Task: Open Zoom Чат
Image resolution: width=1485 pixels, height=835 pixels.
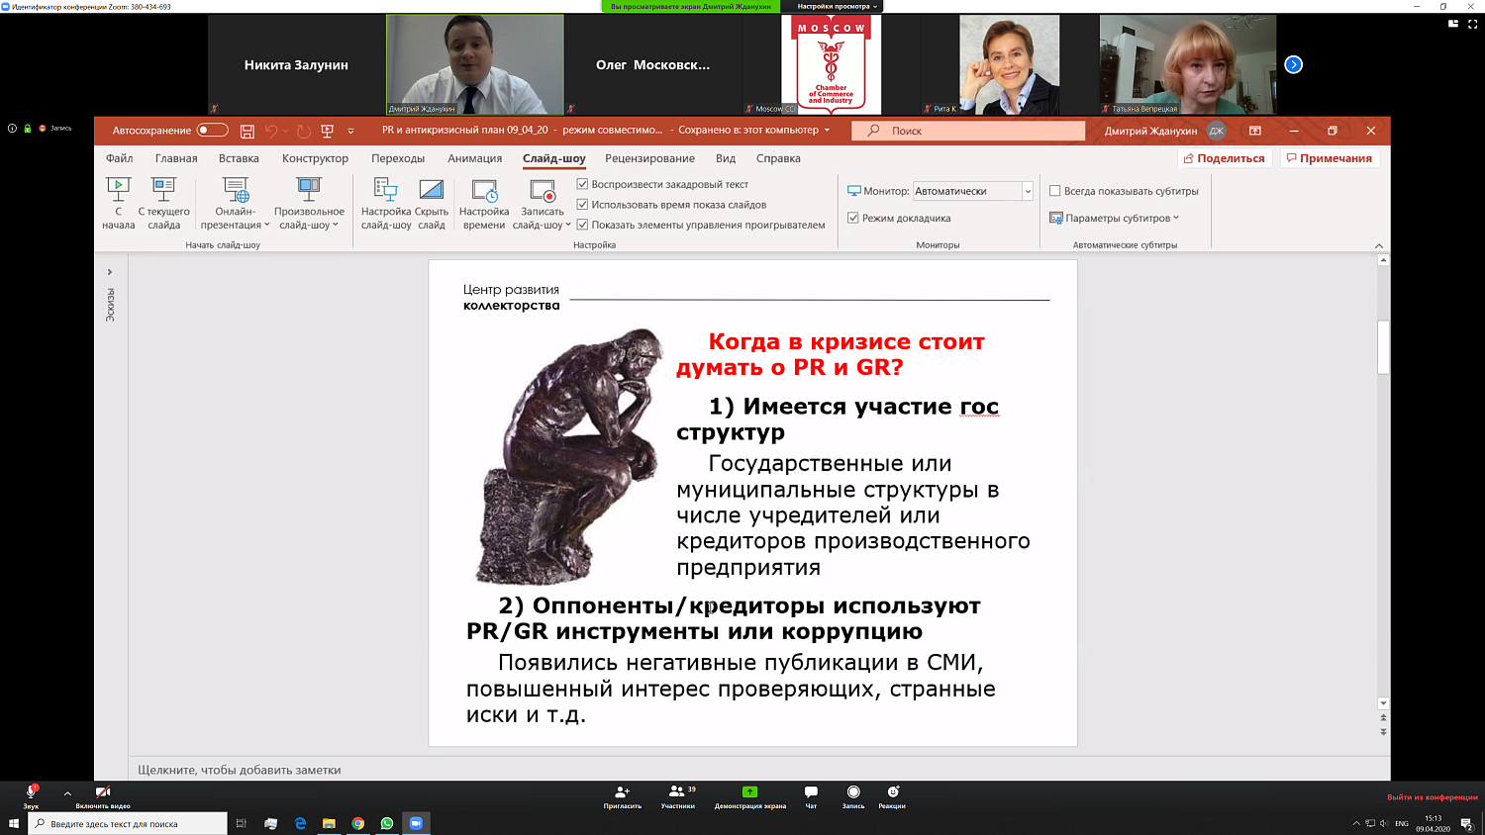Action: click(811, 796)
